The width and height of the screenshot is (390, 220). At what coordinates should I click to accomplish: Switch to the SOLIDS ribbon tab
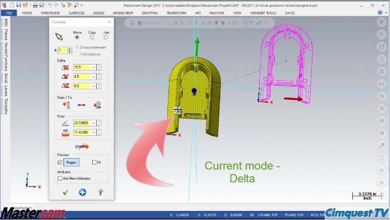(x=98, y=13)
